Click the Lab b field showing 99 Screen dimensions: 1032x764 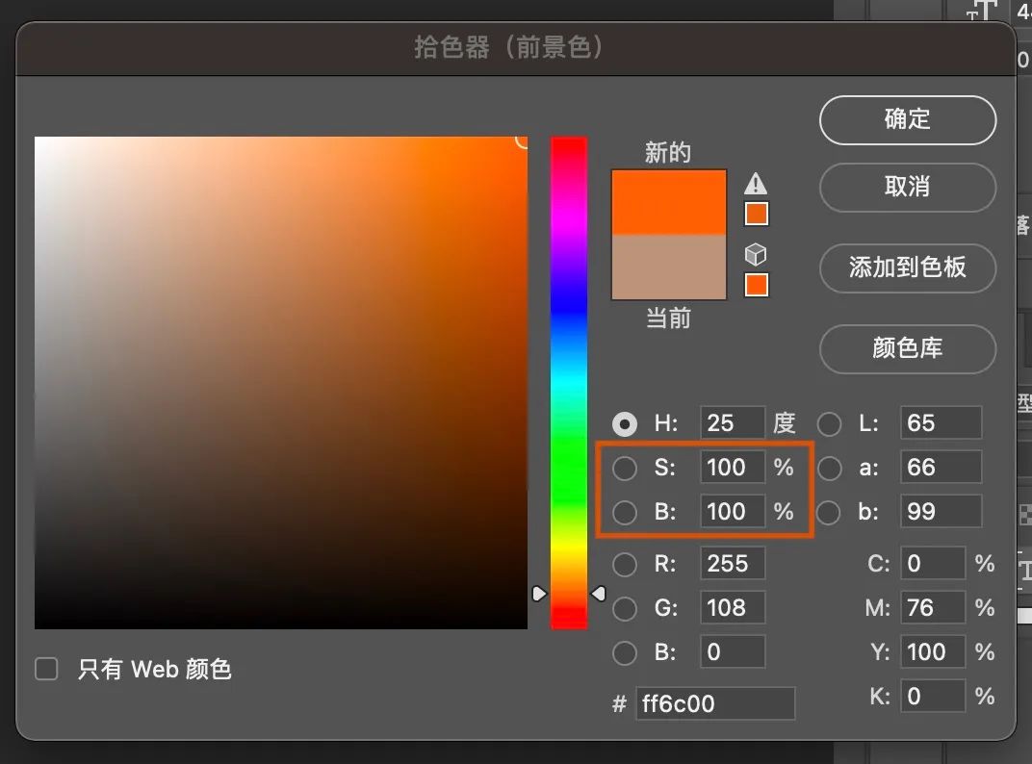[x=942, y=511]
